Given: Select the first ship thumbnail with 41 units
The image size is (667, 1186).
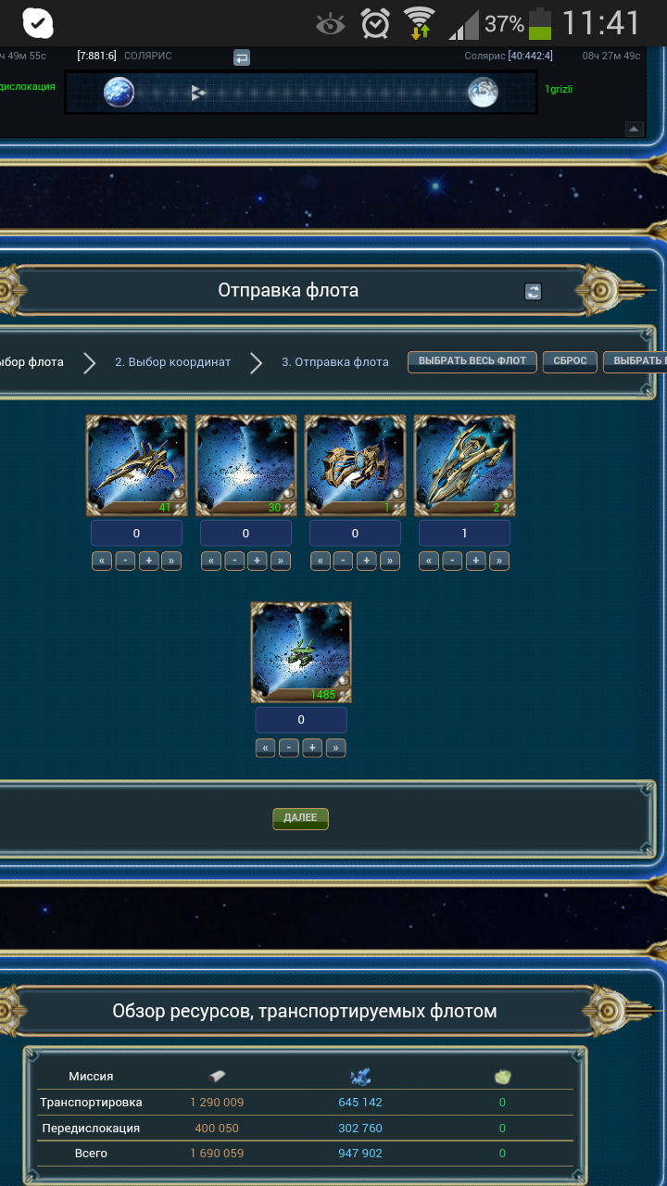Looking at the screenshot, I should [137, 465].
